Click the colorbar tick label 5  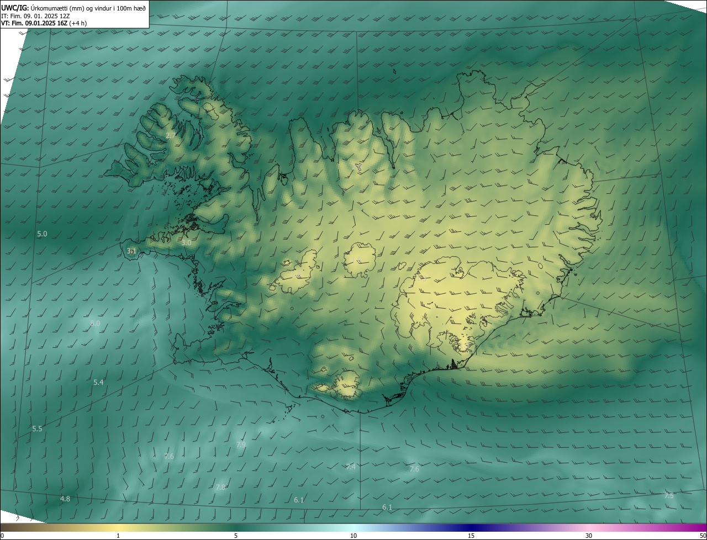click(236, 536)
